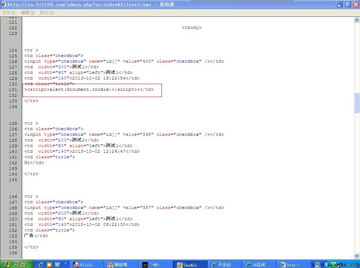Switch to the 随缘等... taskbar window
This screenshot has width=360, height=268.
tap(121, 264)
